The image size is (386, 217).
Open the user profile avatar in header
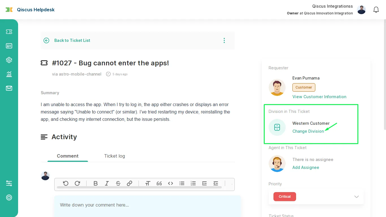[x=361, y=10]
